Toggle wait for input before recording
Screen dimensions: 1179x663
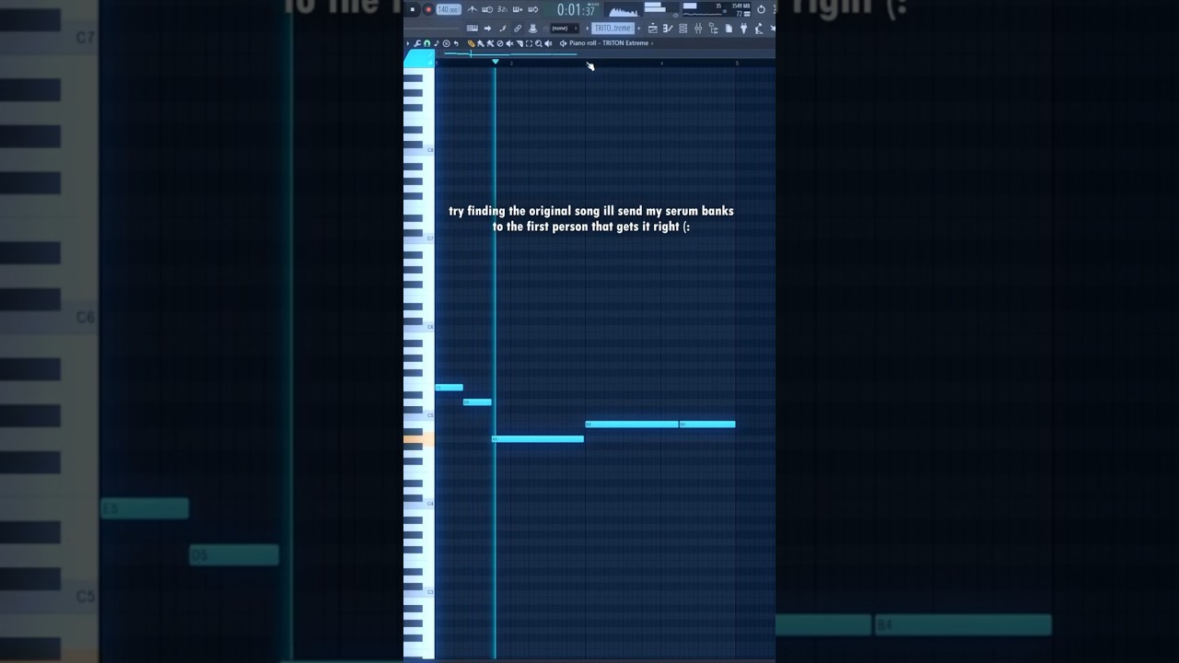[487, 9]
